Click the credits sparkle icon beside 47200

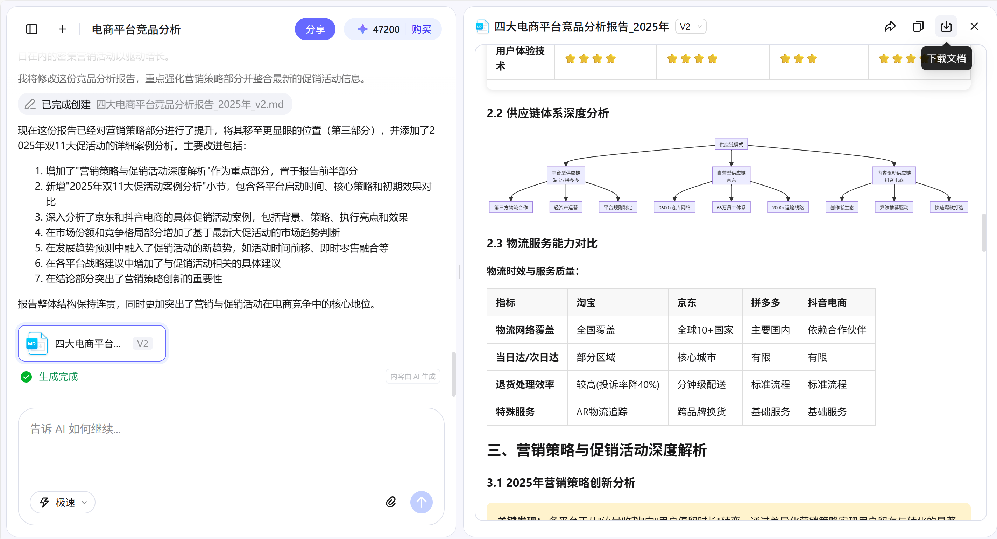[362, 29]
